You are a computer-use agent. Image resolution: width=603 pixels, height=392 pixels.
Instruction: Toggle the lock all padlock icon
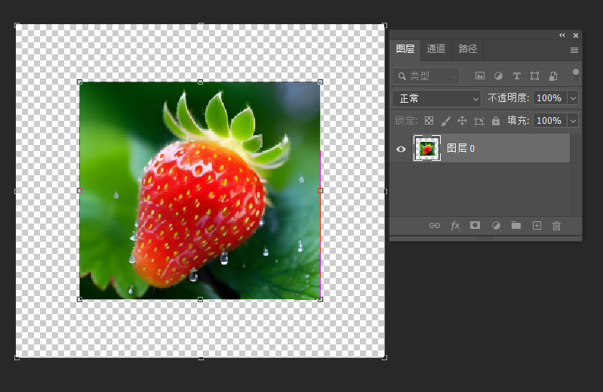tap(496, 121)
